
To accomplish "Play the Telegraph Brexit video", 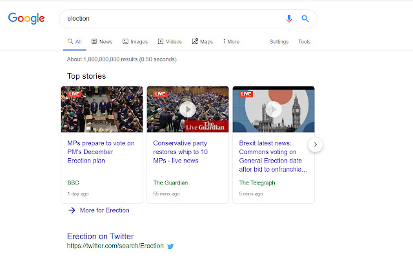I will 273,109.
